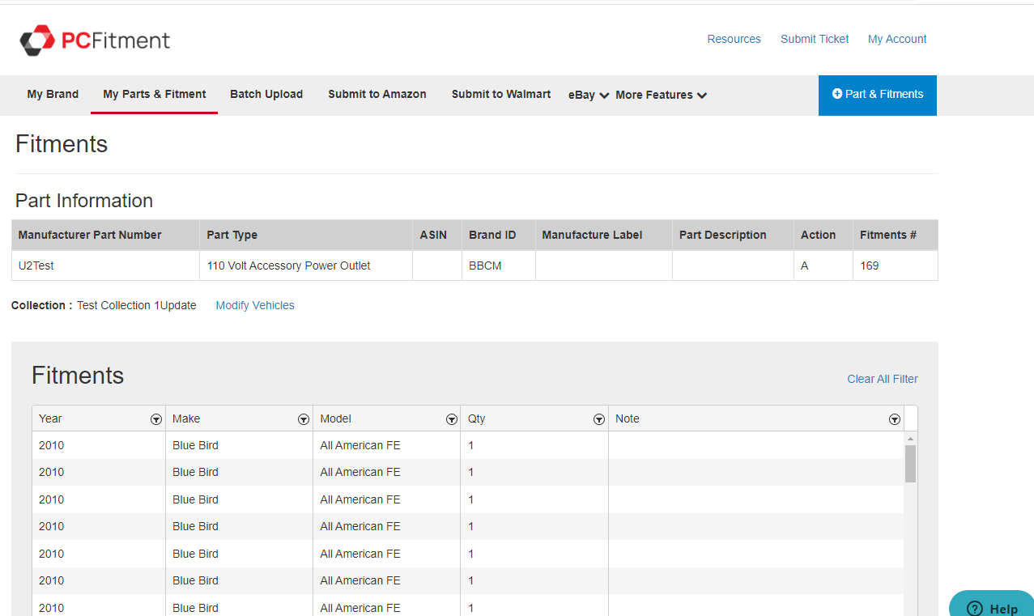Open the Year column filter icon
Screen dimensions: 1034x616
155,419
